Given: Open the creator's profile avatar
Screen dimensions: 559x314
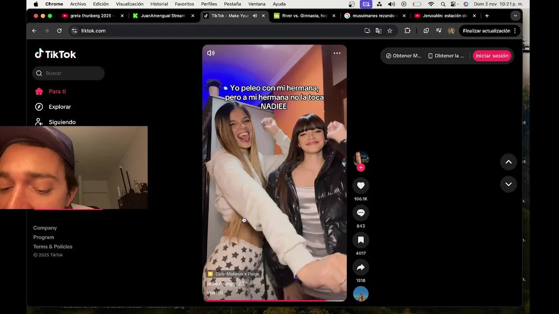Looking at the screenshot, I should [361, 158].
